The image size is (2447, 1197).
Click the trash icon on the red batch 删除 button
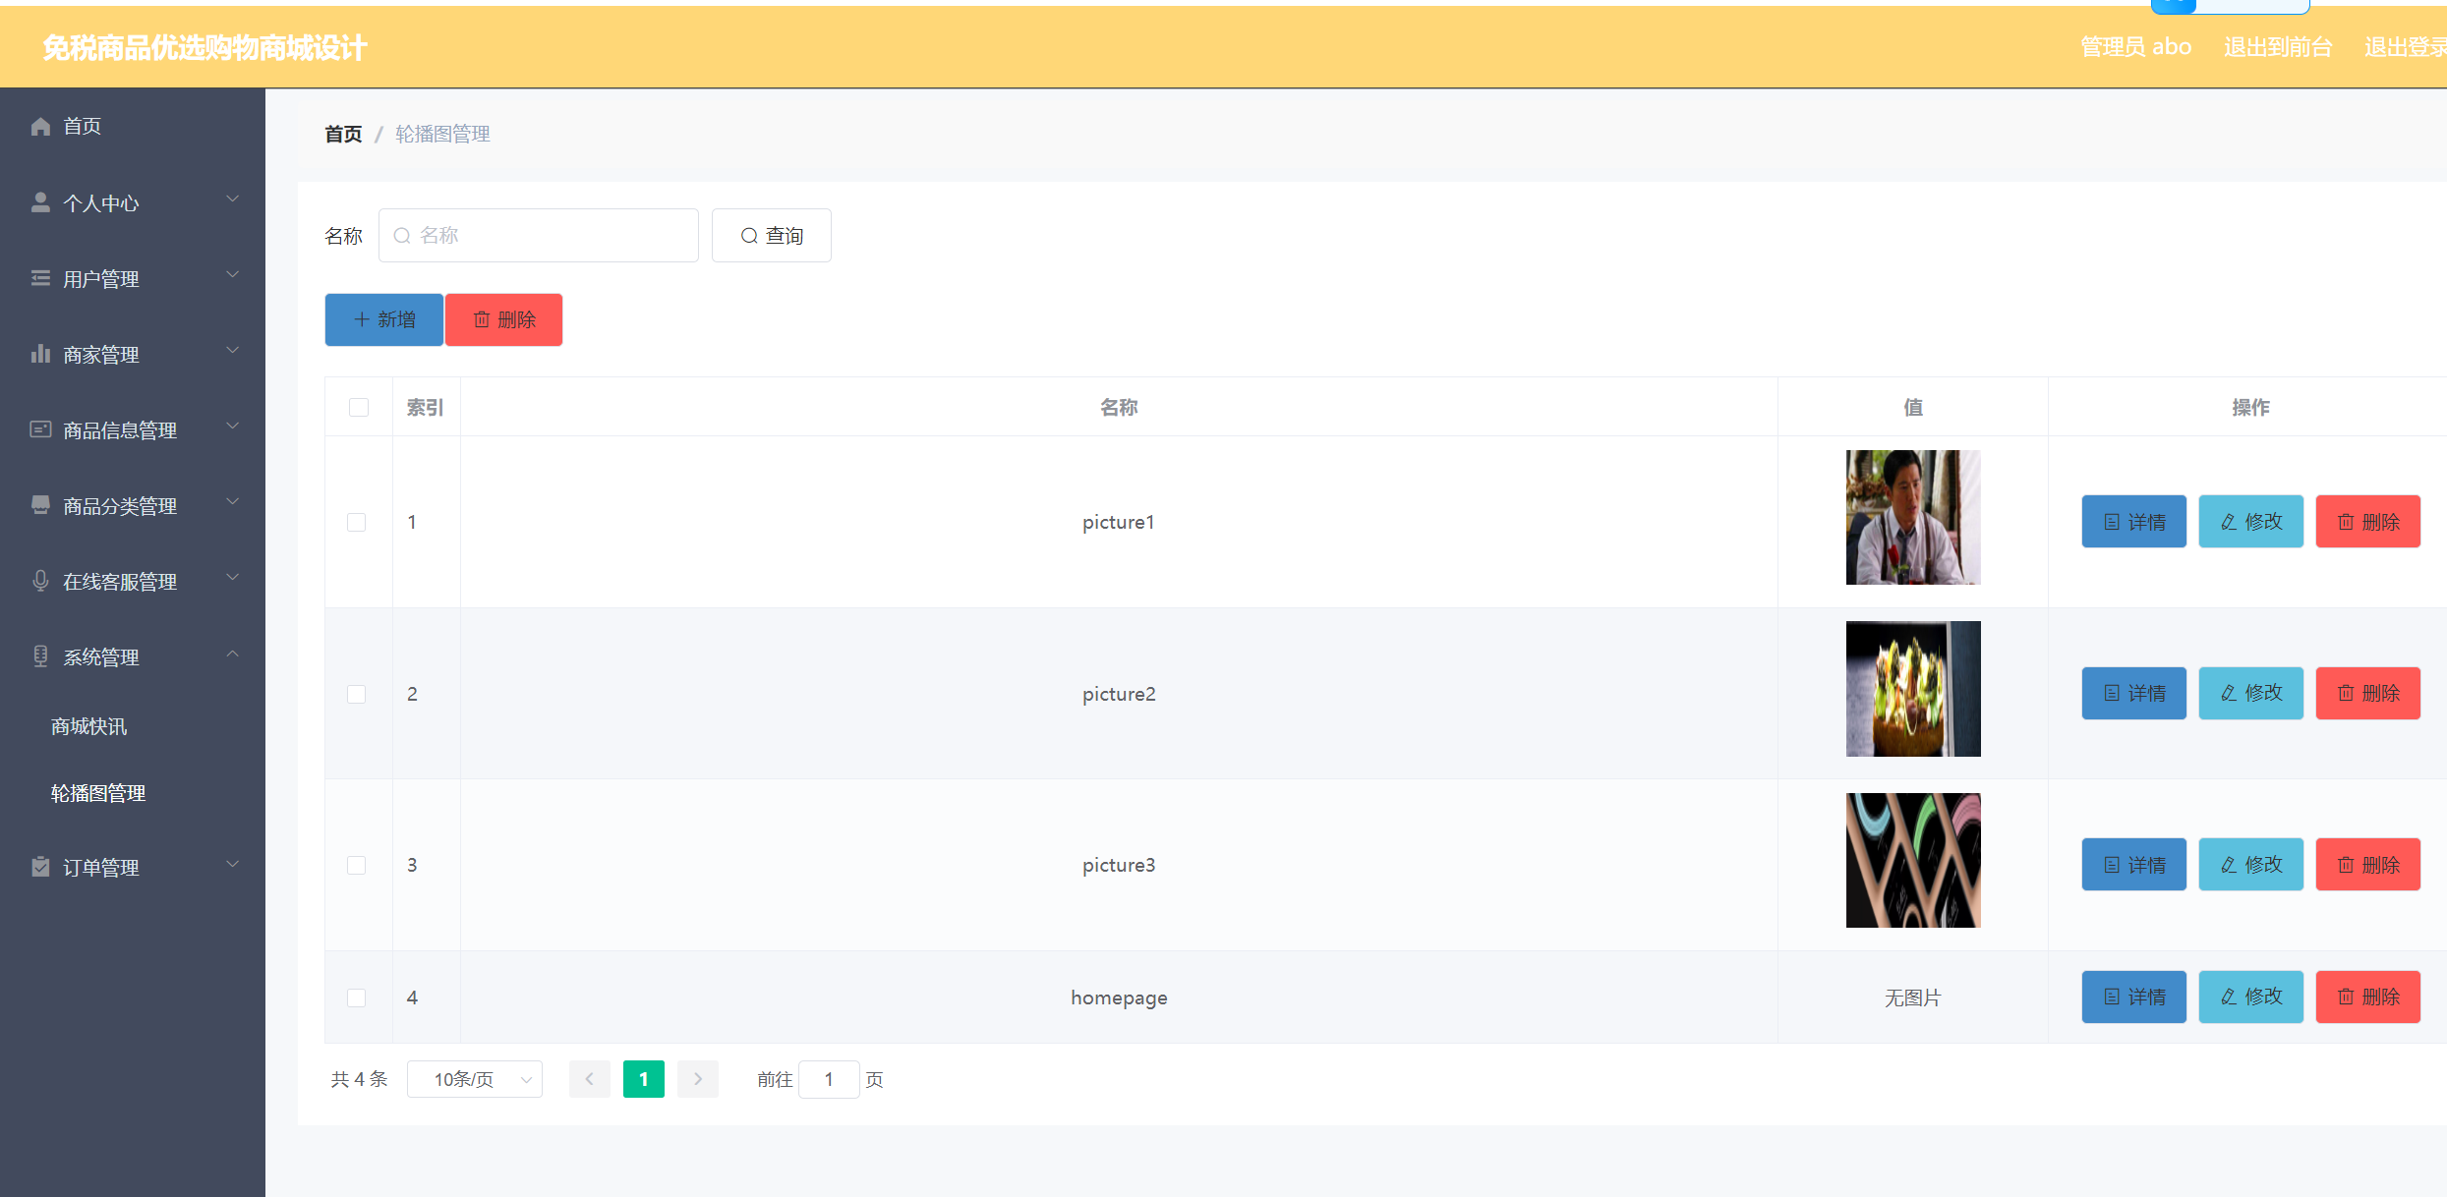482,319
